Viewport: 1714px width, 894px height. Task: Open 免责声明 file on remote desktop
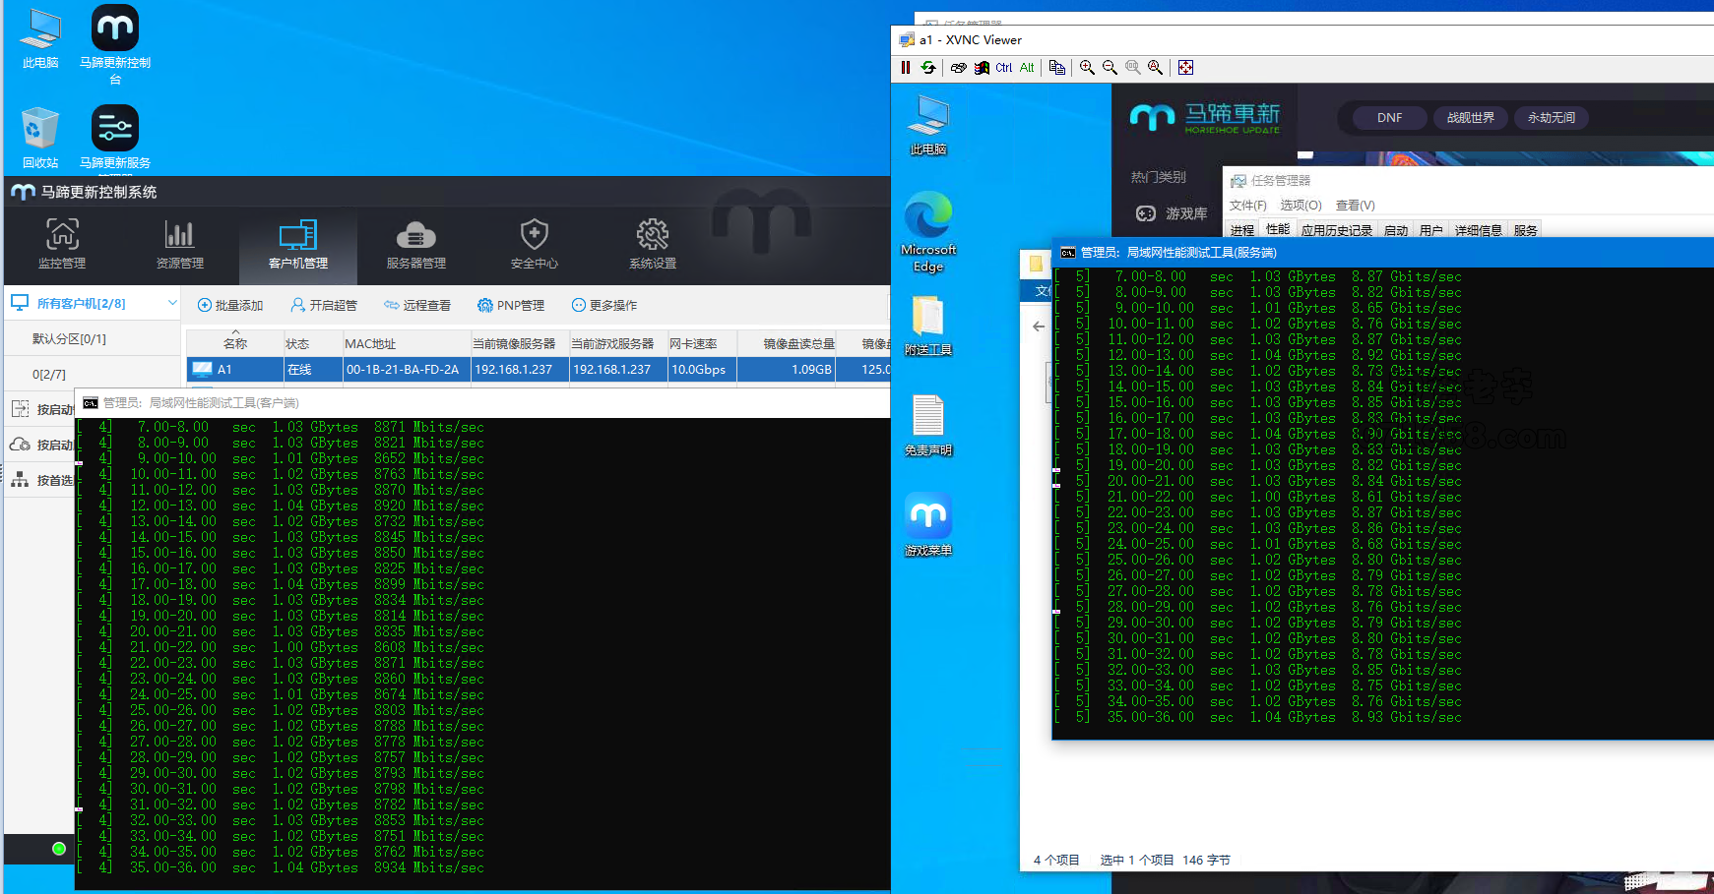(928, 427)
